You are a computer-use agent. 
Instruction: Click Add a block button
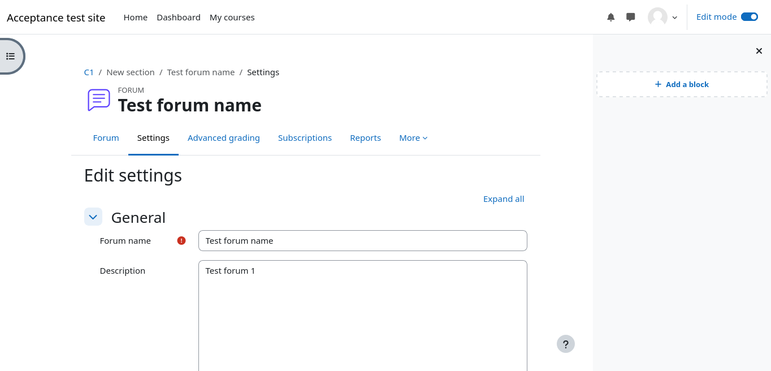(681, 84)
